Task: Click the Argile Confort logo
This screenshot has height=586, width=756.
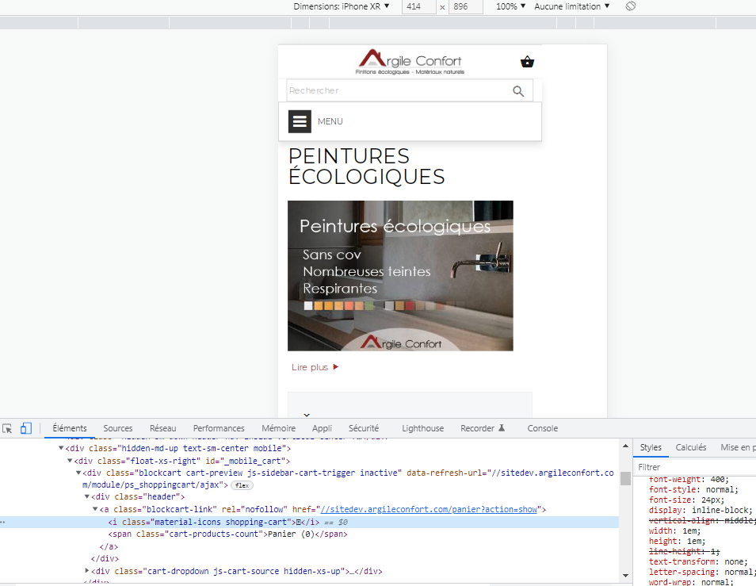Action: pos(410,62)
